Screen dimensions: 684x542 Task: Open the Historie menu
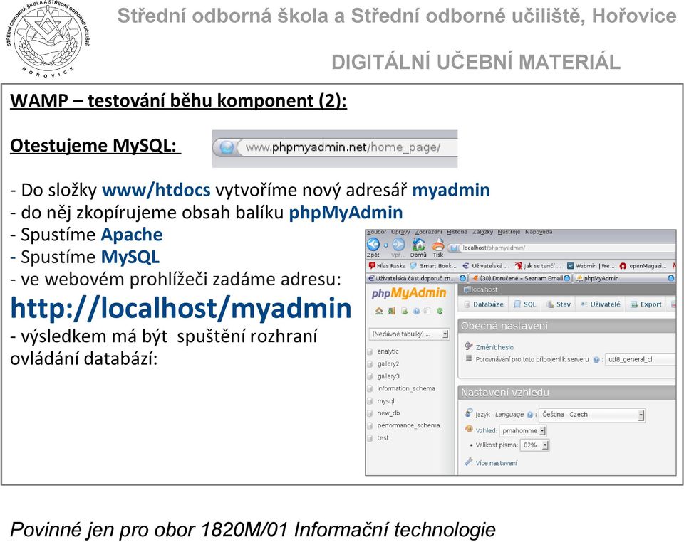457,232
